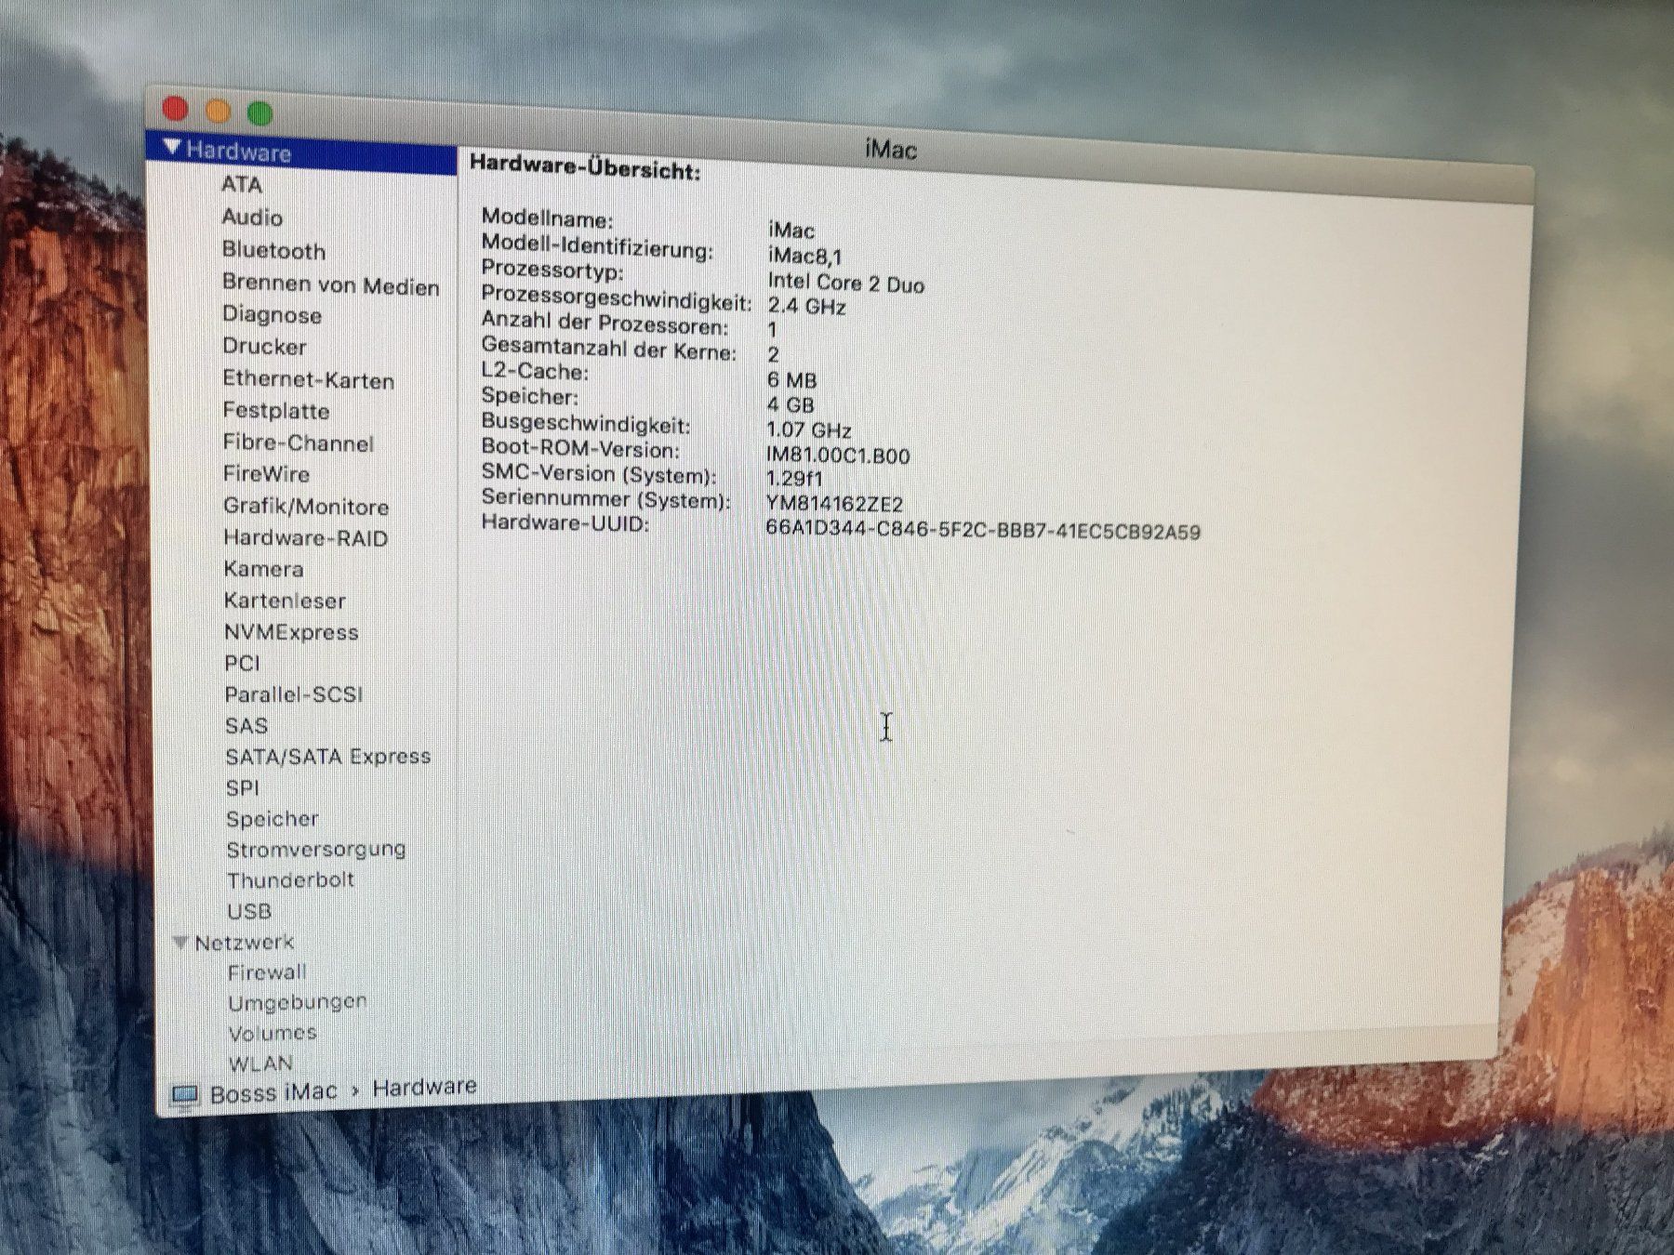Open SATA/SATA Express entry
This screenshot has width=1674, height=1255.
[328, 757]
